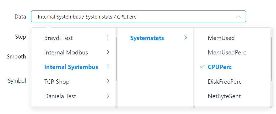This screenshot has height=114, width=276.
Task: Choose Systemstats submenu item
Action: coord(147,38)
